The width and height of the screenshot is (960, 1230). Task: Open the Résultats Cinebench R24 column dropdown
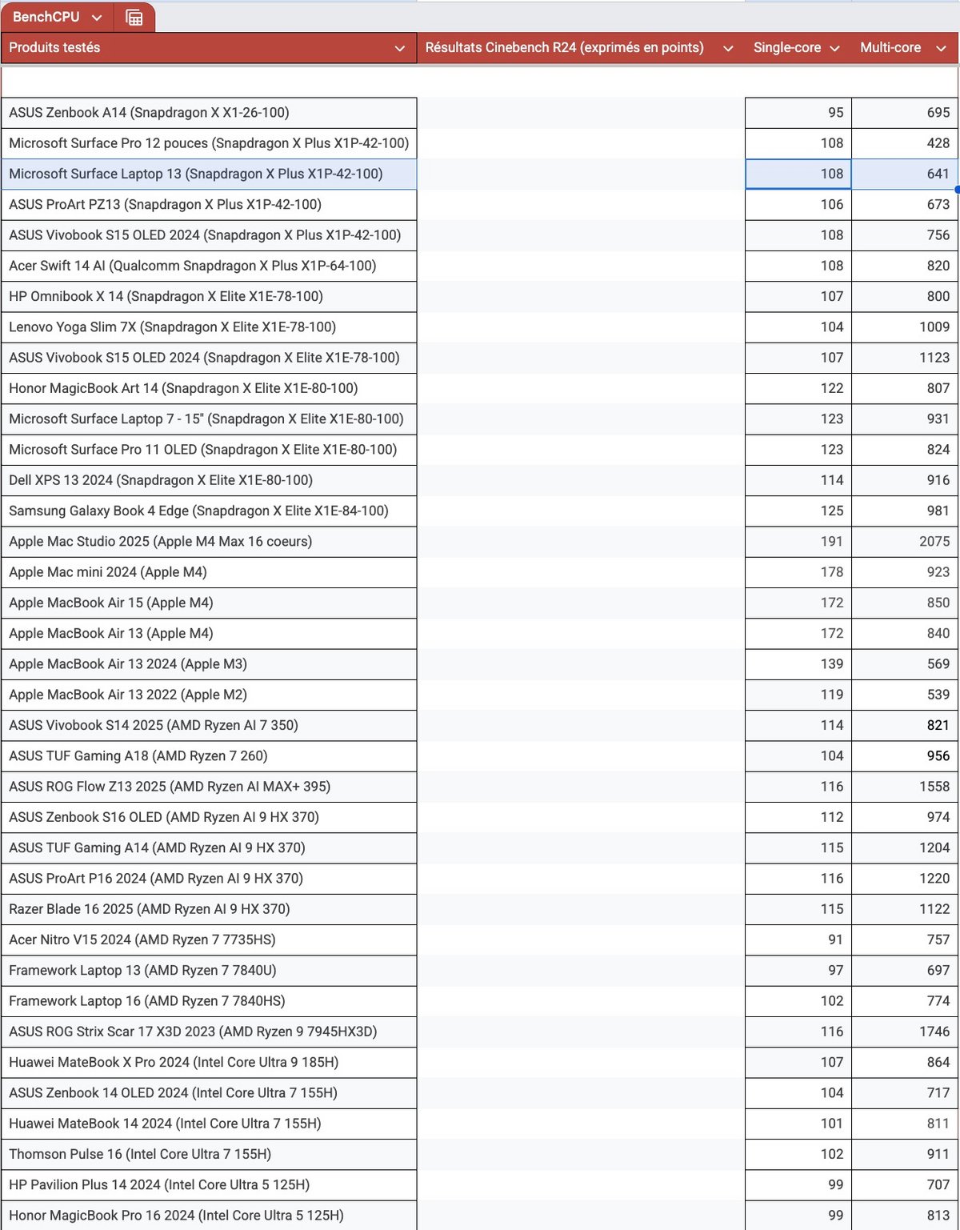click(x=728, y=48)
